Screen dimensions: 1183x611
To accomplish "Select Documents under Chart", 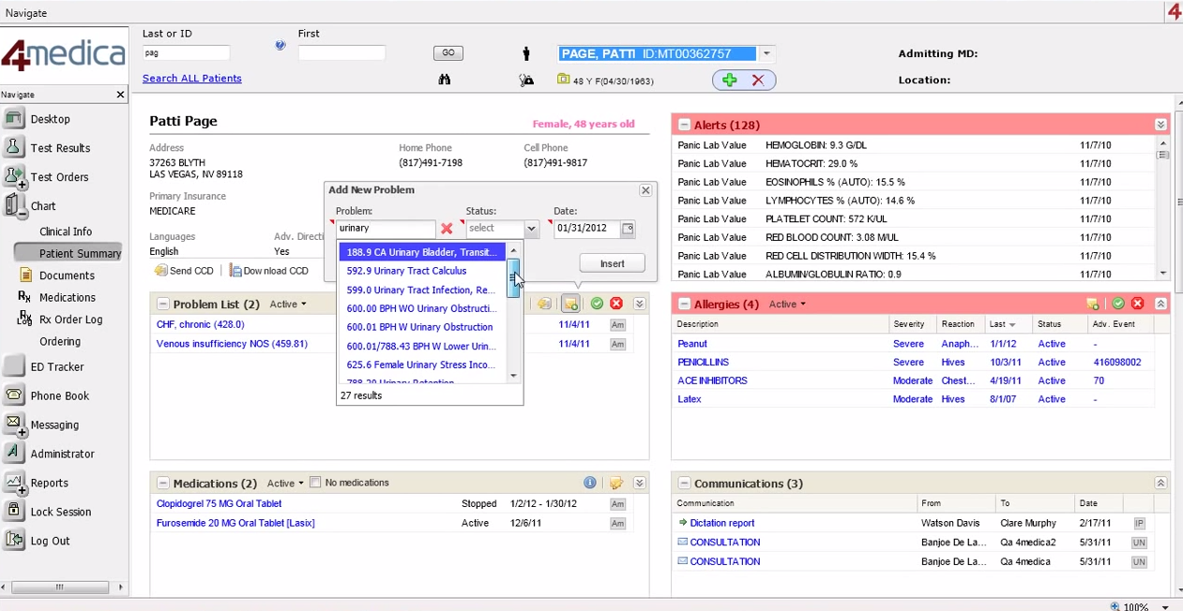I will click(67, 276).
